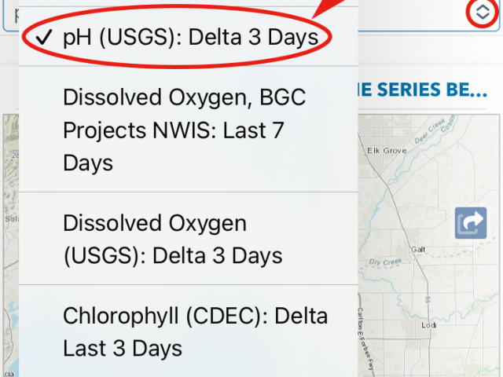Choose Dissolved Oxygen, BGC Projects NWIS option

pos(189,130)
